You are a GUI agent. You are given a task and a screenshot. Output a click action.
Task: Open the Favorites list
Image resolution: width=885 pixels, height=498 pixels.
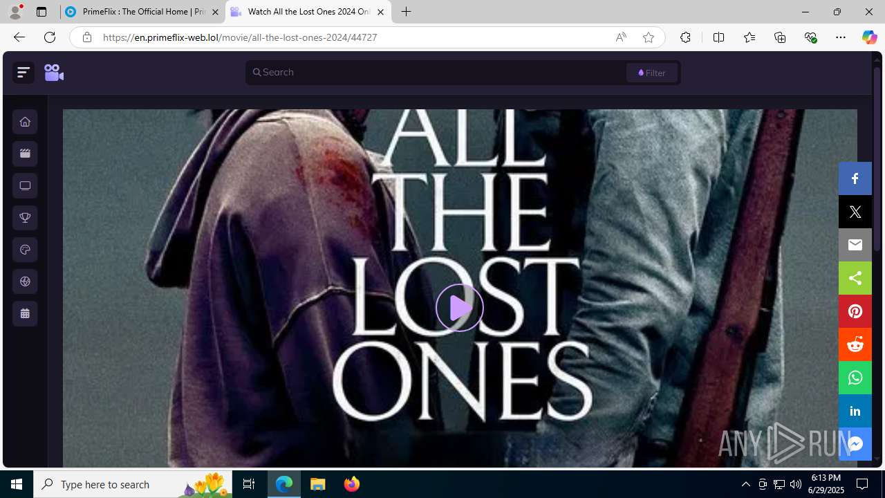749,37
